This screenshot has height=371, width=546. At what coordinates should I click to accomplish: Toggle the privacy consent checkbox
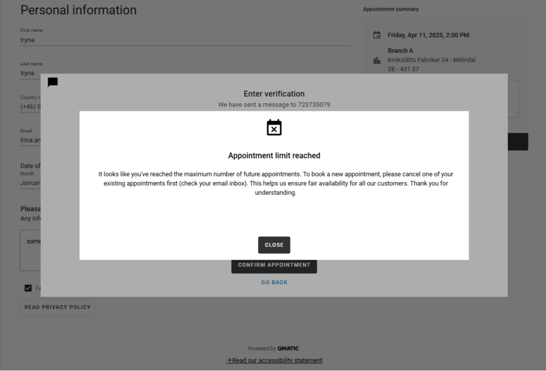(28, 288)
